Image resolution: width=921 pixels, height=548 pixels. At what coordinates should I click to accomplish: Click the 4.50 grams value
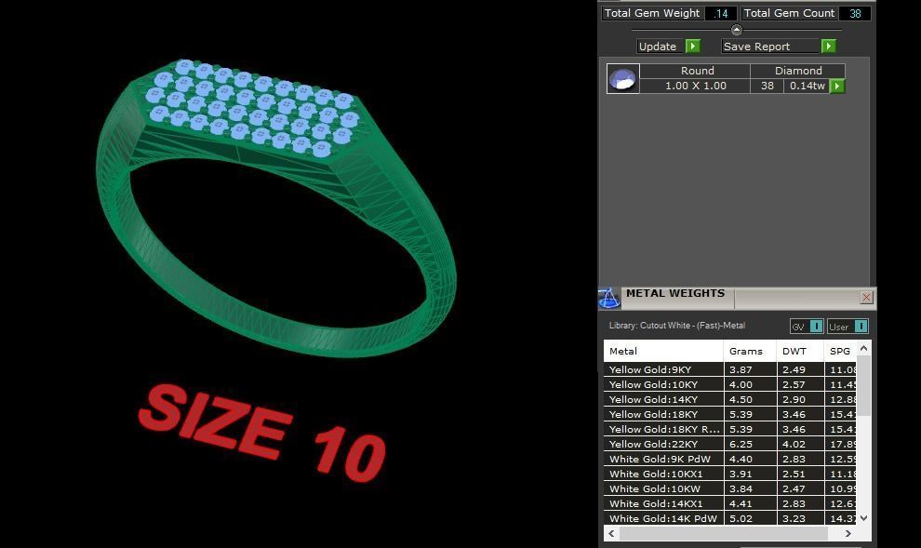click(741, 399)
